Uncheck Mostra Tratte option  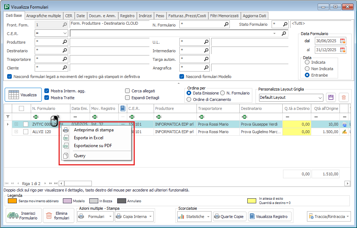tap(47, 98)
